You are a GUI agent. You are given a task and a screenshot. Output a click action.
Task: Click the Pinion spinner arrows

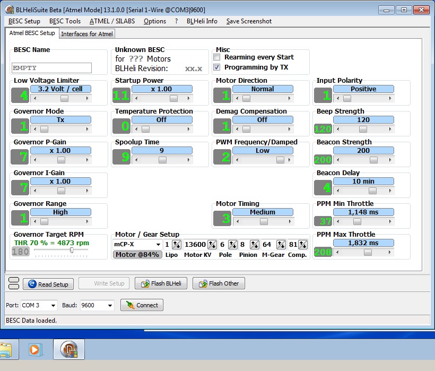255,245
